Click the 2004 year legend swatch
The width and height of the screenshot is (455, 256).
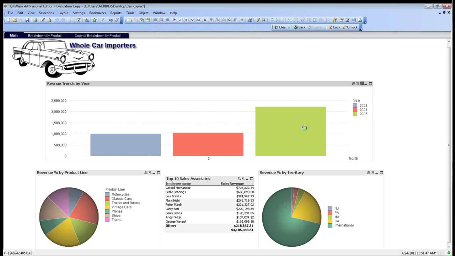tap(355, 110)
